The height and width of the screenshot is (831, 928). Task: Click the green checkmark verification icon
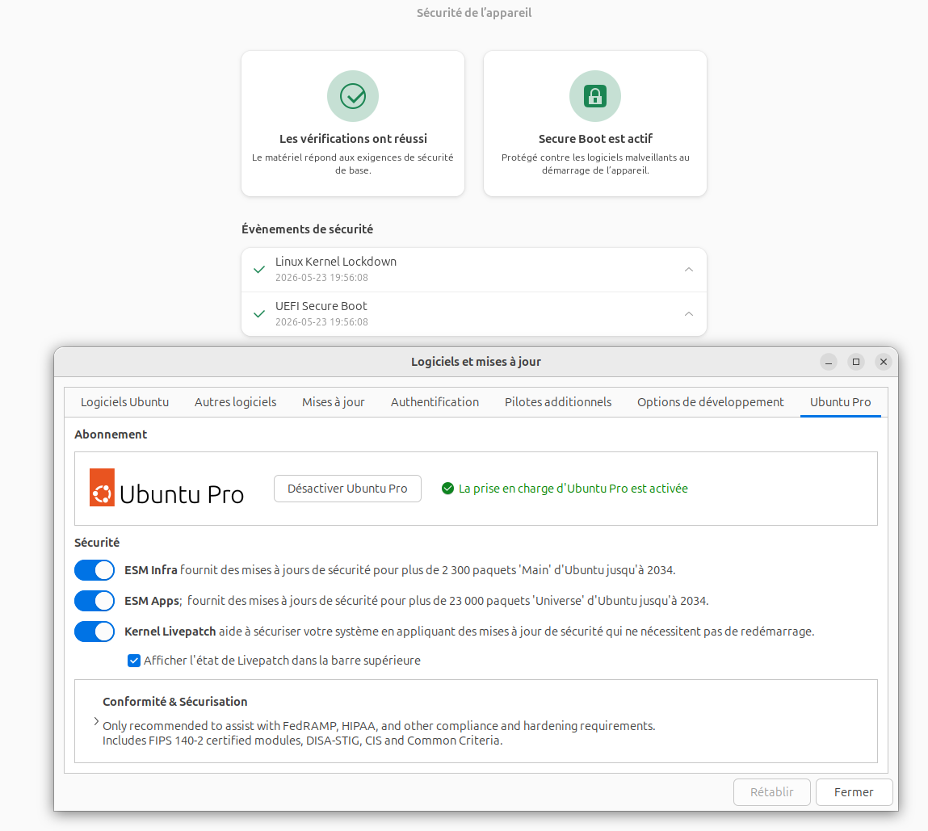[x=353, y=96]
